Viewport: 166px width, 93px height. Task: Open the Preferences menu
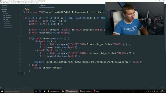[32, 3]
